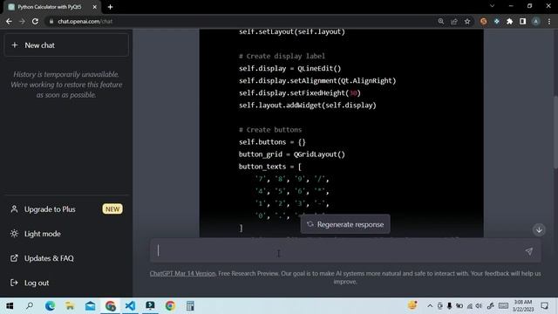This screenshot has height=314, width=558.
Task: Click the button_grid = QGridLayout() line
Action: pyautogui.click(x=292, y=154)
